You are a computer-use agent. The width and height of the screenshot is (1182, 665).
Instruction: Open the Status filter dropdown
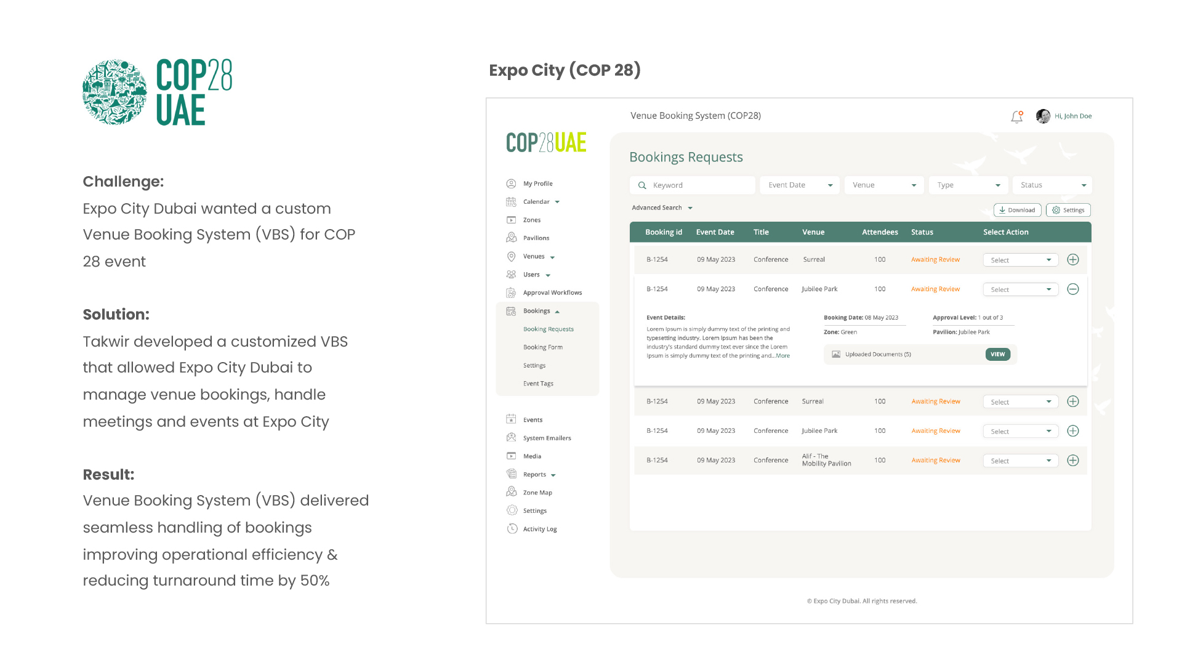pos(1053,185)
